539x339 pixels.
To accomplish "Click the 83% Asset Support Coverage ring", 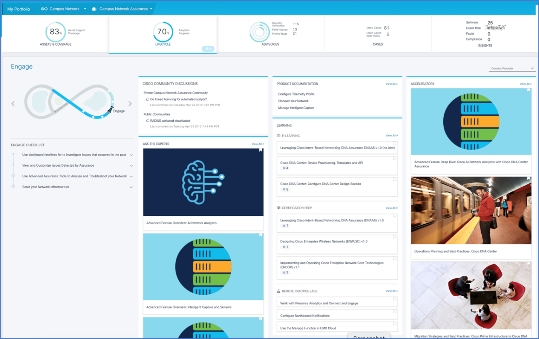I will click(55, 32).
